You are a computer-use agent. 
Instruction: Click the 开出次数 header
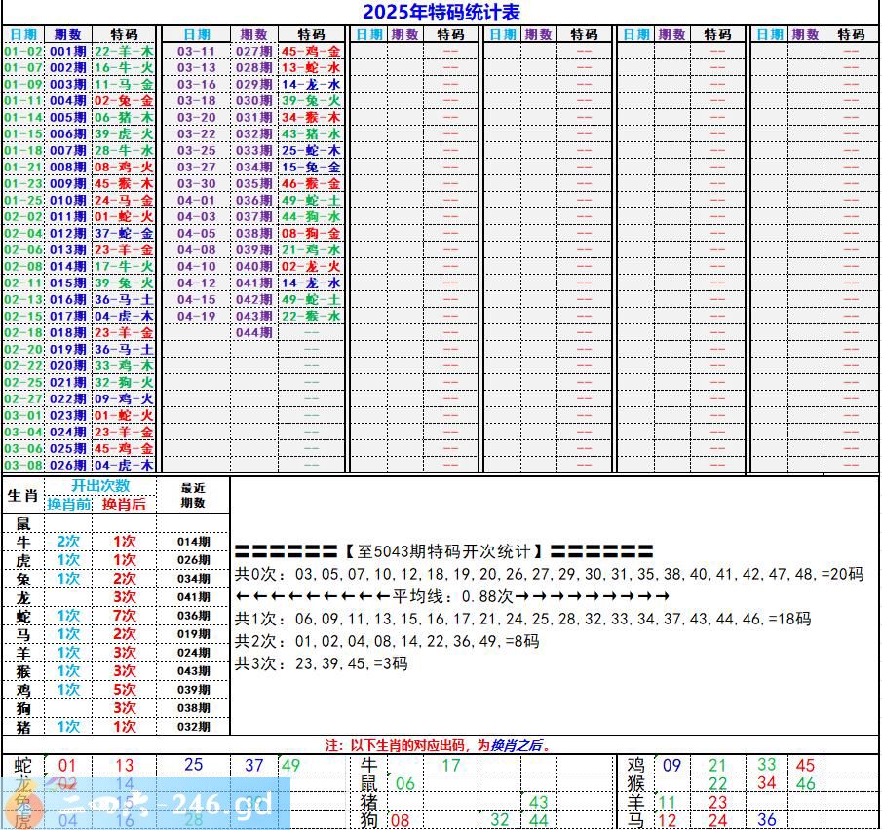click(99, 486)
